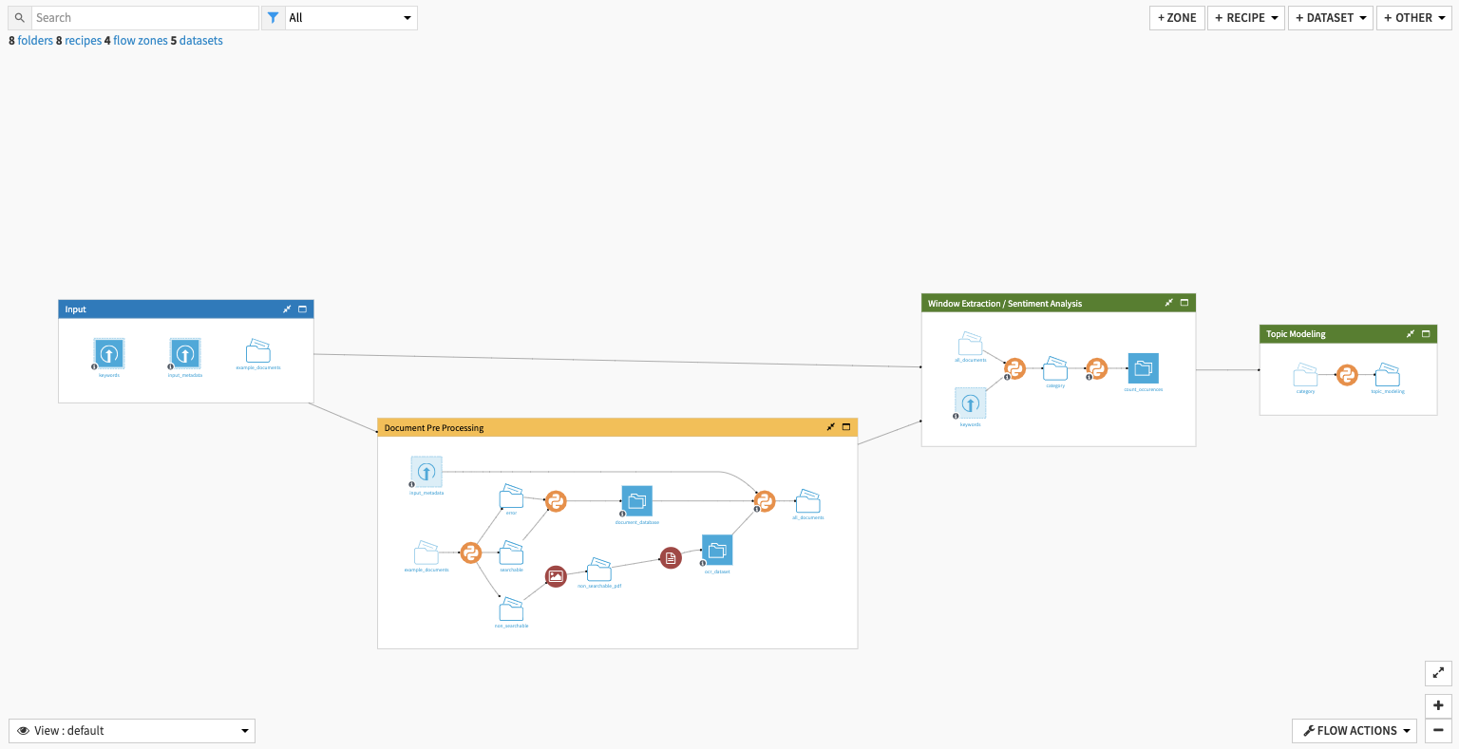The height and width of the screenshot is (749, 1459).
Task: Select the document_database dataset
Action: [637, 500]
